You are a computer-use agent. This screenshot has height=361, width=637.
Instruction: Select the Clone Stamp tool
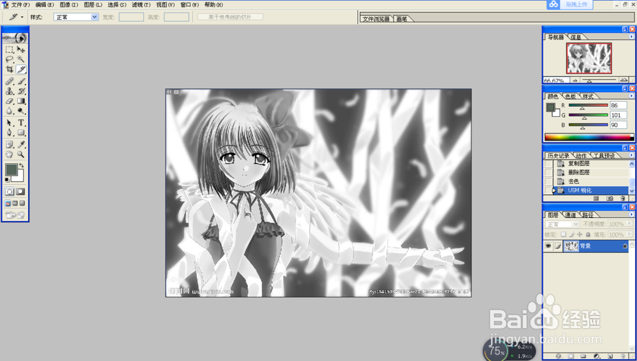pos(10,91)
